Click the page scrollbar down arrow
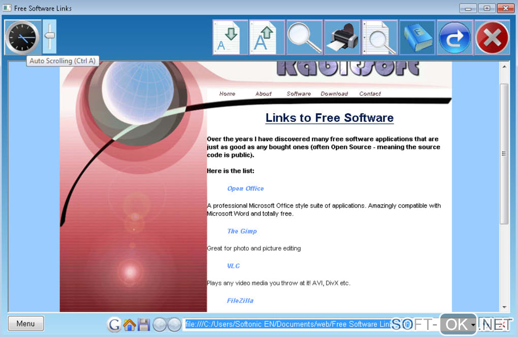Viewport: 518px width, 337px height. point(504,307)
